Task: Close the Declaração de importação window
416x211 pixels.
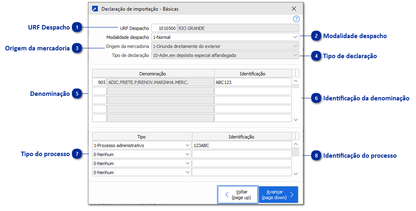Action: 294,9
